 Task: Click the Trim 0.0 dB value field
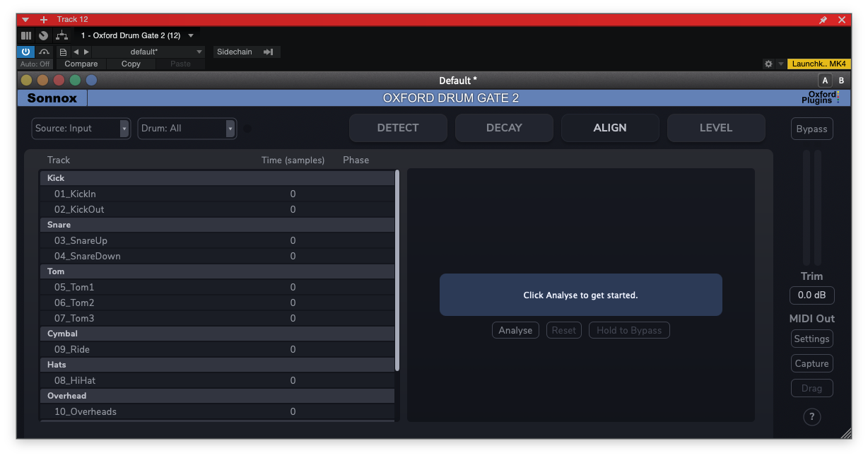[x=811, y=295]
